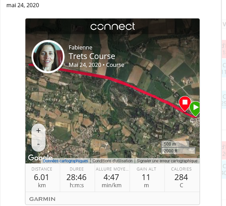Click the GARMIN logo in card footer
The height and width of the screenshot is (206, 226).
(42, 199)
